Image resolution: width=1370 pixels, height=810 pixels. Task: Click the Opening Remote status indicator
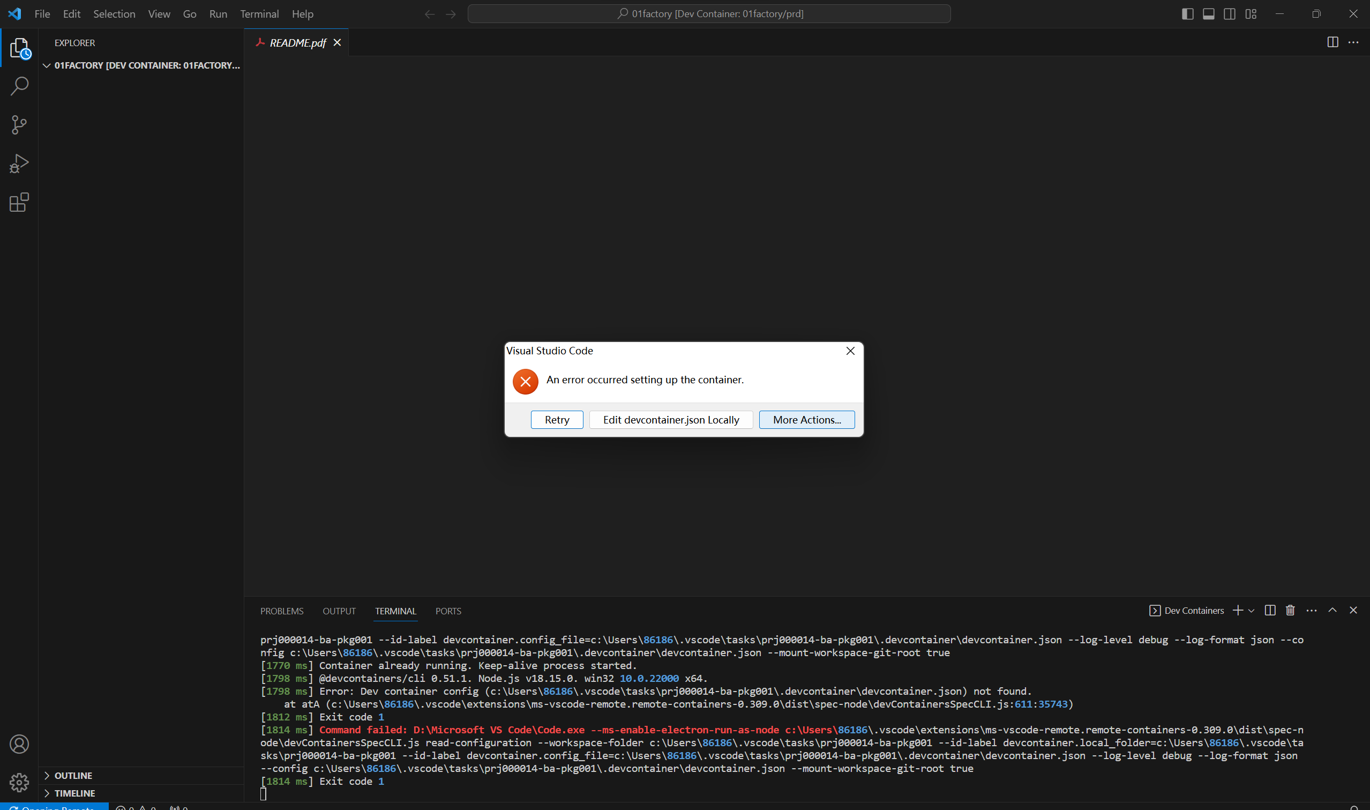click(54, 807)
